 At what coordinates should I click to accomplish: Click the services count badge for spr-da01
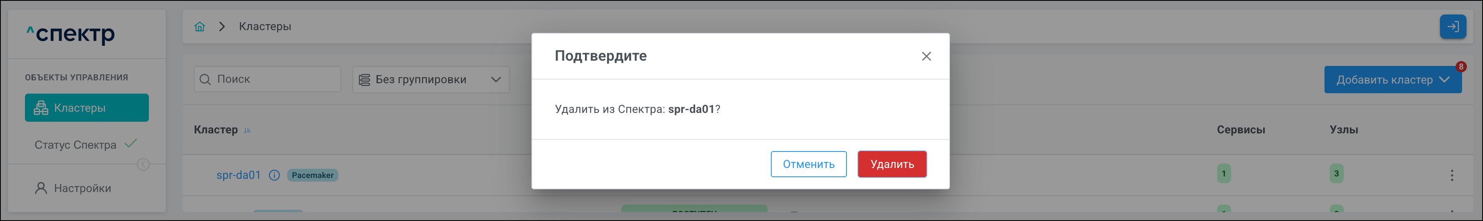click(x=1223, y=173)
